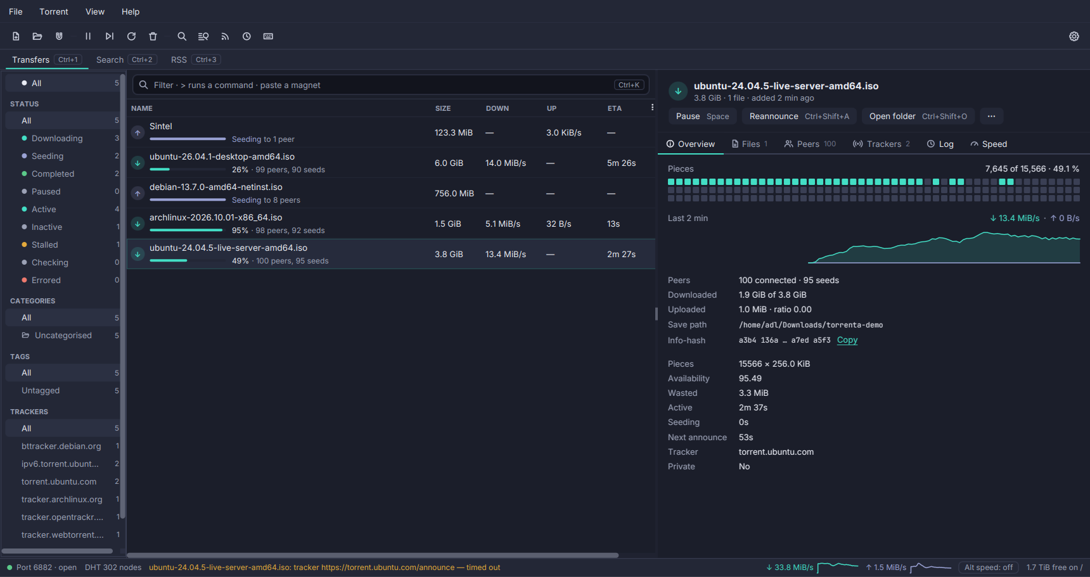Copy the info-hash

click(x=847, y=340)
